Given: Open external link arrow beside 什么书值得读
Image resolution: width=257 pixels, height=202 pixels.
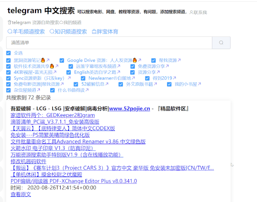Looking at the screenshot, I should (x=87, y=90).
